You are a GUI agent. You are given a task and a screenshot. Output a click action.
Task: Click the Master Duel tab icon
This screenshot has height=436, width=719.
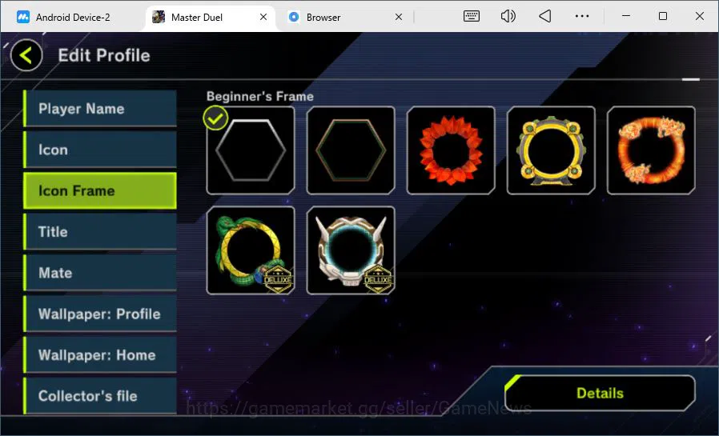159,17
